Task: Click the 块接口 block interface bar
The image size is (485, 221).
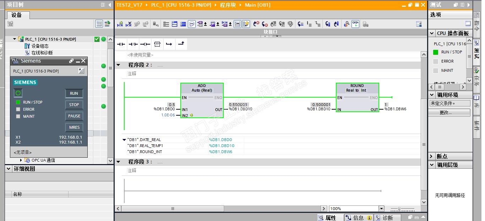Action: [x=270, y=32]
